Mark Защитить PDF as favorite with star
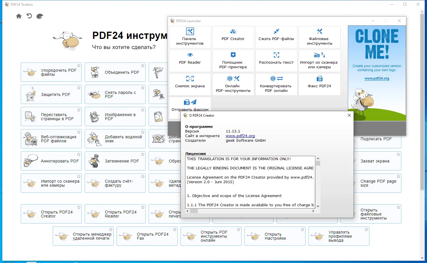 coord(79,88)
